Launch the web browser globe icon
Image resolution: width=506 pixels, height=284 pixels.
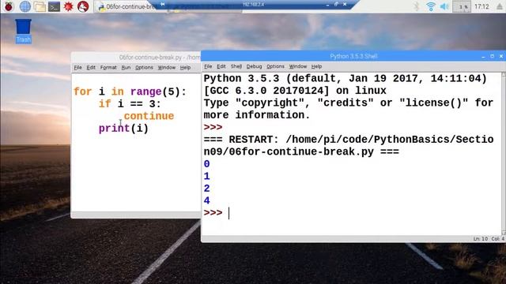[x=25, y=6]
